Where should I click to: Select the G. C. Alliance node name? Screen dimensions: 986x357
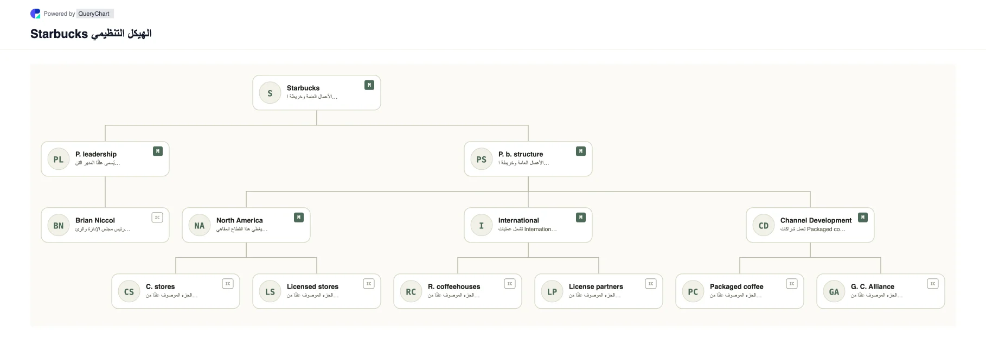pos(873,286)
